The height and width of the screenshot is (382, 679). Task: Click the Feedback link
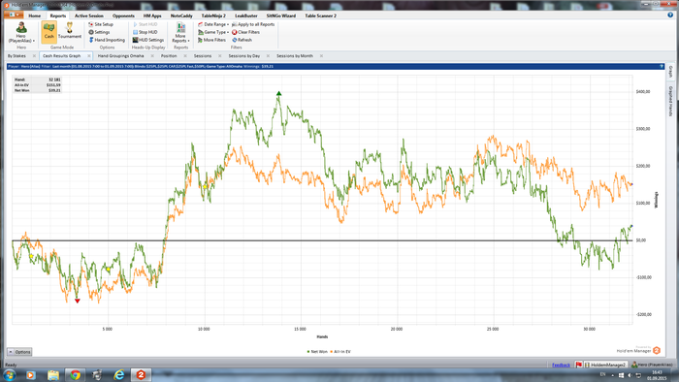coord(561,366)
